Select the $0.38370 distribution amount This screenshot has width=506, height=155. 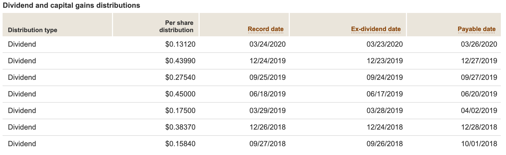point(180,127)
